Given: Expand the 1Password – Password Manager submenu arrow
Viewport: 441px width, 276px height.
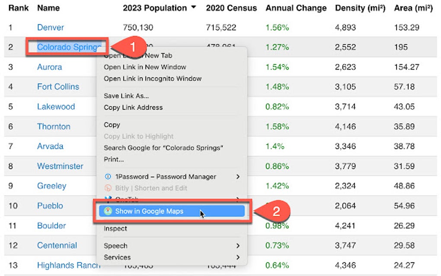Looking at the screenshot, I should pos(238,177).
